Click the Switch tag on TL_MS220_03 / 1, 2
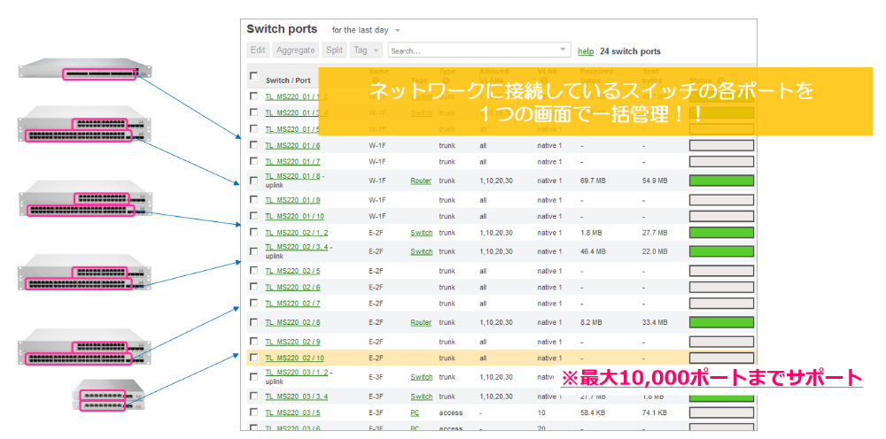 (421, 377)
